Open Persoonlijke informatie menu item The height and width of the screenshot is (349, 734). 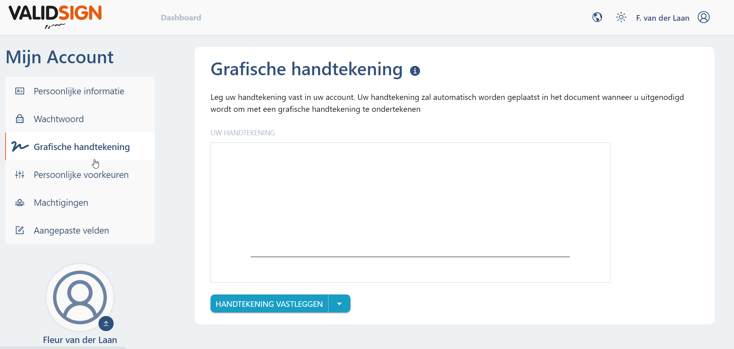(80, 91)
